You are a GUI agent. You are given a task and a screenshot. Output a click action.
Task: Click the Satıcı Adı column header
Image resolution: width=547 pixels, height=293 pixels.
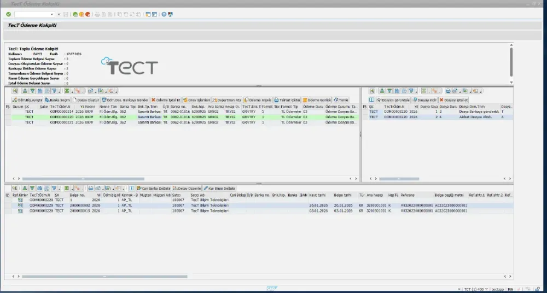(210, 195)
